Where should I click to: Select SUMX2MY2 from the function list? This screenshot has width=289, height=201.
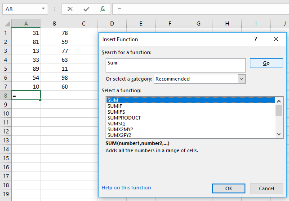tap(120, 129)
